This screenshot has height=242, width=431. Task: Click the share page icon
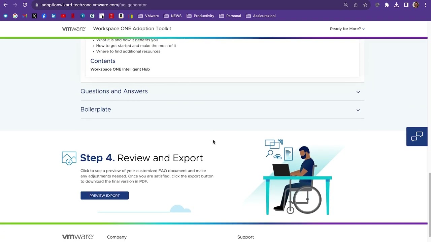tap(356, 5)
